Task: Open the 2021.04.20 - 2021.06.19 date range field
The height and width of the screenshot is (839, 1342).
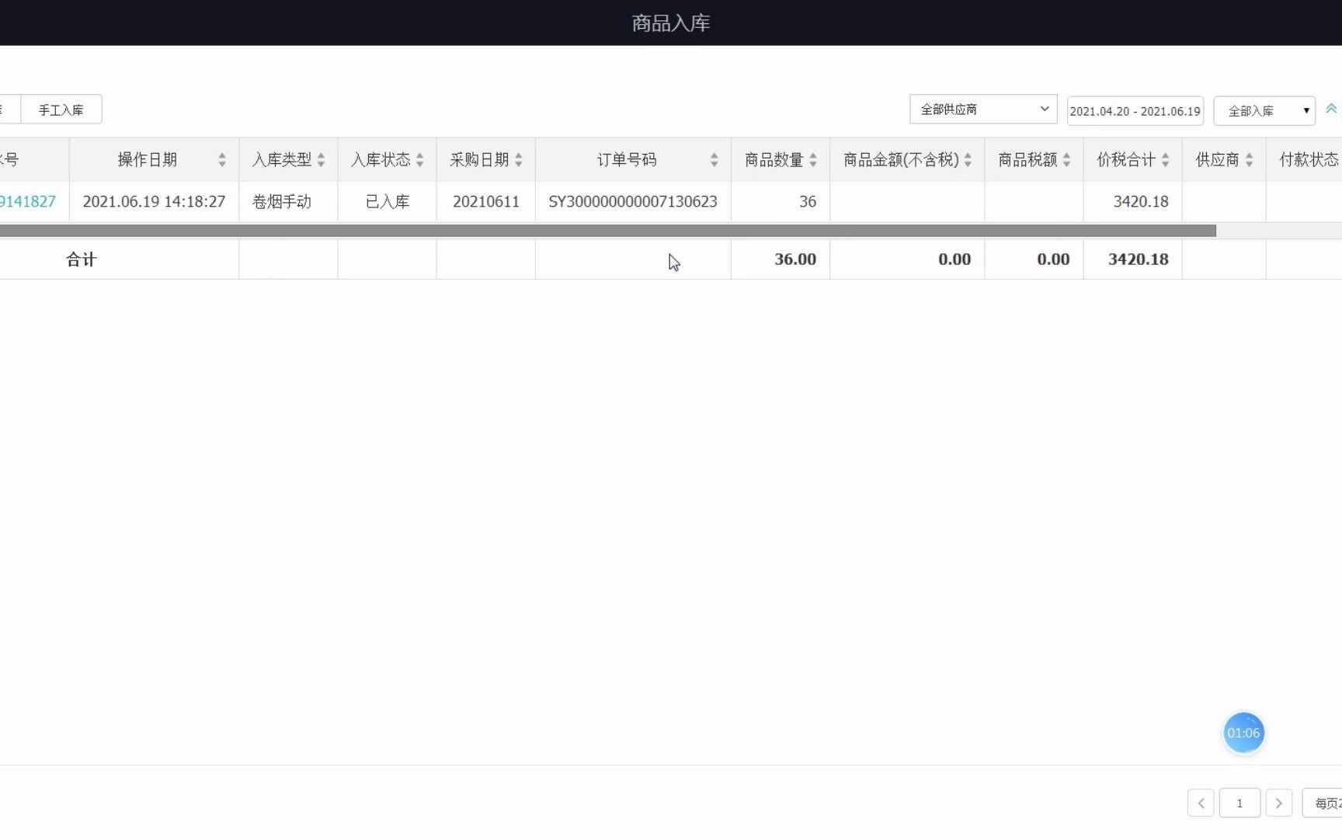Action: pyautogui.click(x=1135, y=111)
